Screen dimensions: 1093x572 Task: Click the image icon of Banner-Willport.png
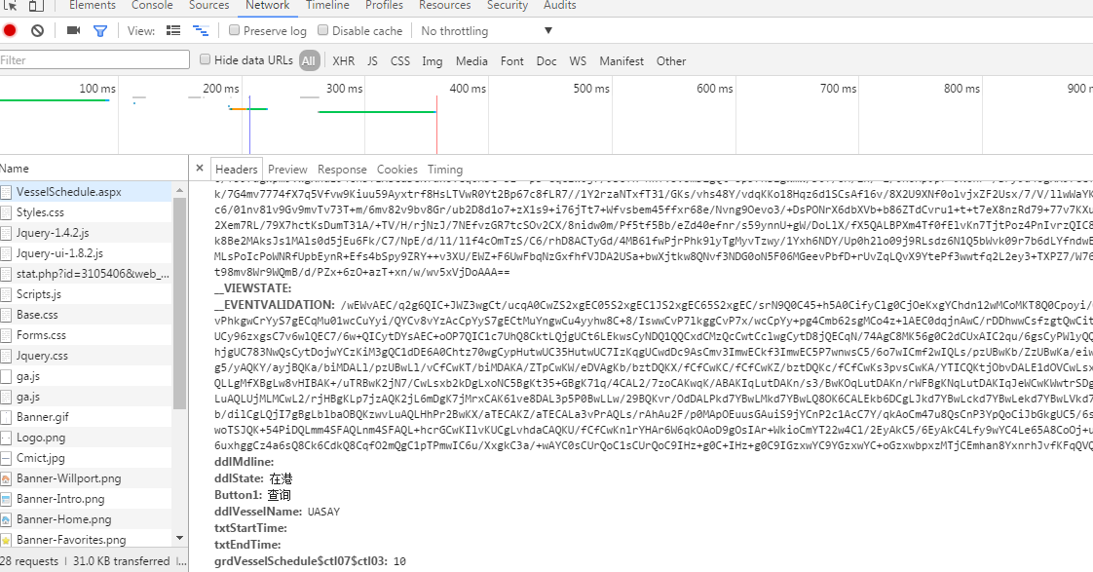pos(6,478)
